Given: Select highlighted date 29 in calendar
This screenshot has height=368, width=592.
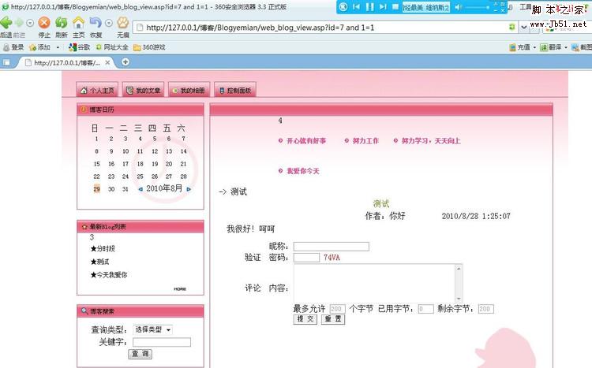Looking at the screenshot, I should pos(96,188).
